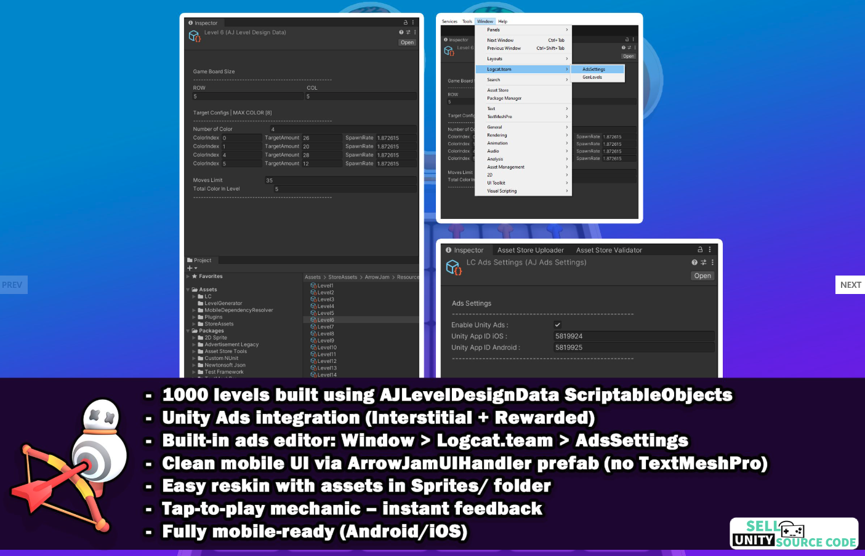The image size is (865, 556).
Task: Switch to the Asset Store Uploader tab
Action: click(531, 250)
